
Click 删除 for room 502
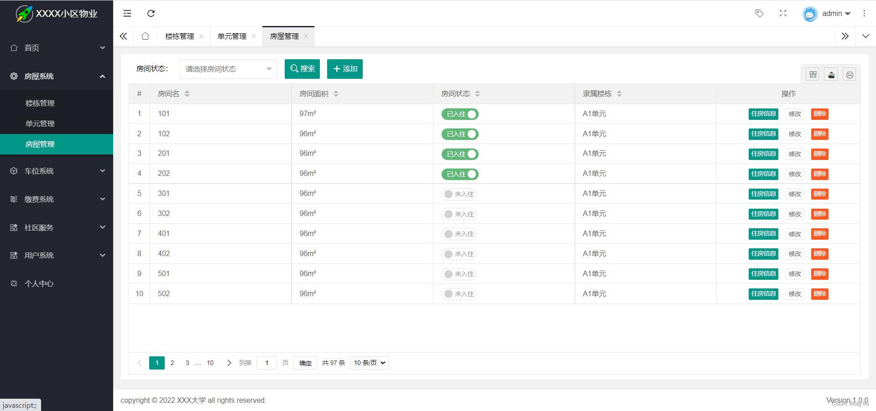(x=820, y=294)
